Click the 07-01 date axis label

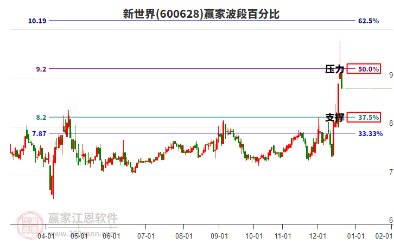coord(146,236)
